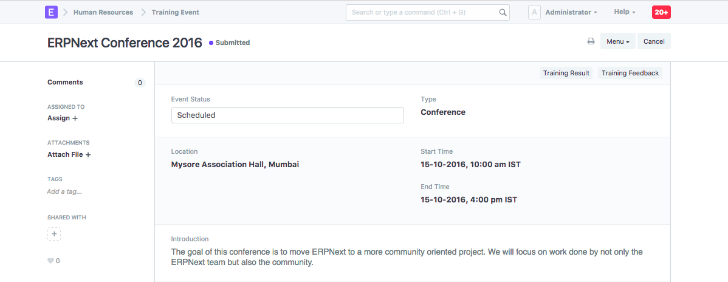Click the Administrator avatar icon
This screenshot has height=282, width=728.
534,12
